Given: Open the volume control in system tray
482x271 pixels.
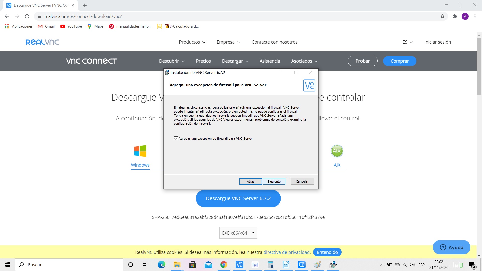Looking at the screenshot, I should [x=412, y=265].
